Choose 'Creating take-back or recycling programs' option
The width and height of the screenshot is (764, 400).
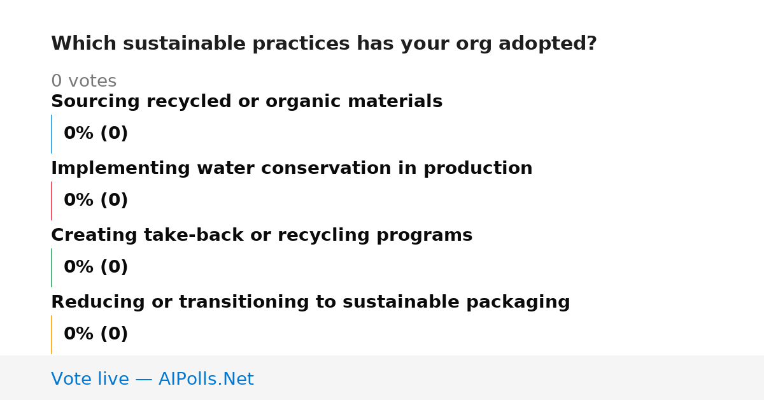tap(262, 236)
